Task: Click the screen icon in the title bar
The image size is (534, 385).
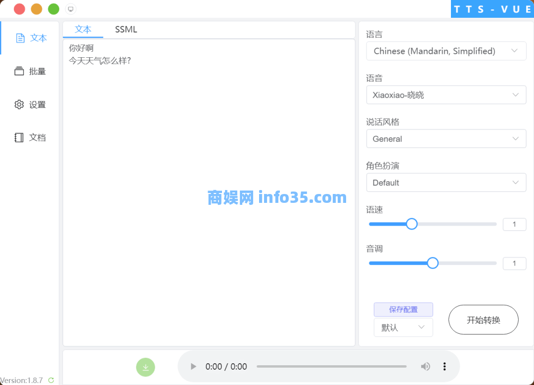Action: coord(71,9)
